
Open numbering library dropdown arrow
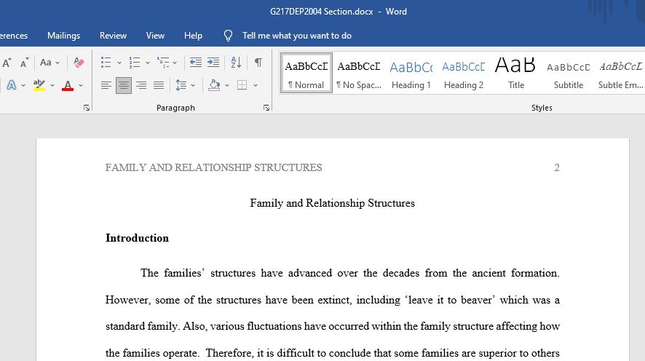[x=147, y=63]
